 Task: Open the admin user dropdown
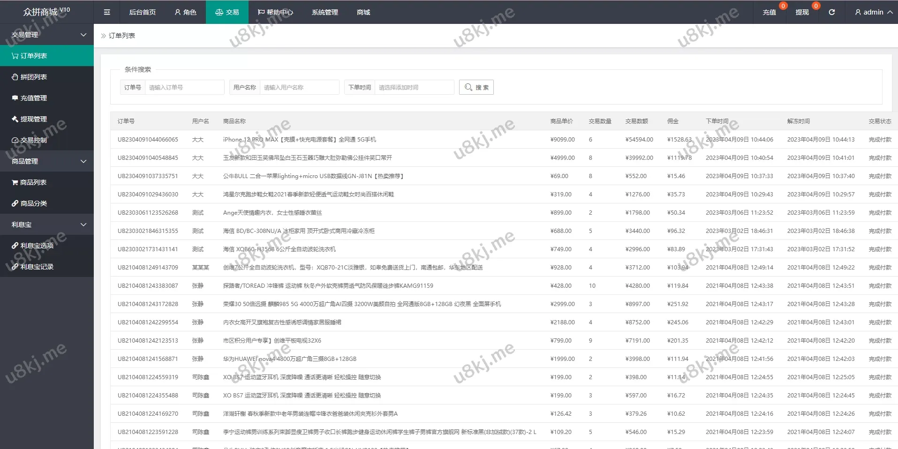873,12
